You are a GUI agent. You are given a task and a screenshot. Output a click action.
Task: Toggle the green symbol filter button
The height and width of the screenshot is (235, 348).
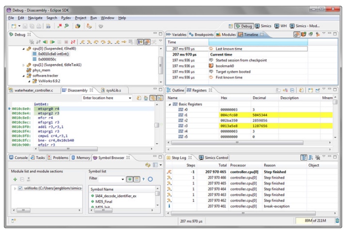130,179
